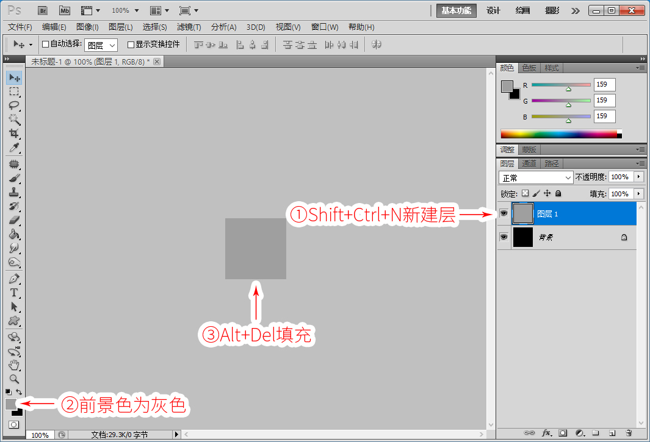Open the 正常 blend mode dropdown
The image size is (650, 442).
point(536,177)
